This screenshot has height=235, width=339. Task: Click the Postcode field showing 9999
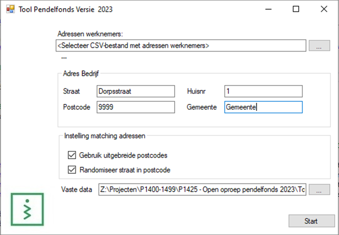[x=136, y=107]
